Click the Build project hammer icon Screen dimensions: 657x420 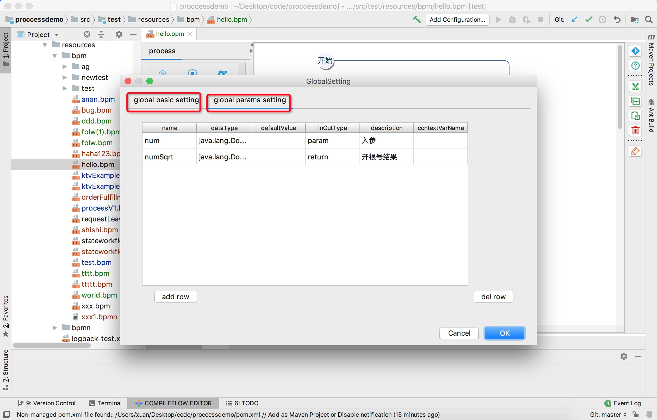pos(416,20)
